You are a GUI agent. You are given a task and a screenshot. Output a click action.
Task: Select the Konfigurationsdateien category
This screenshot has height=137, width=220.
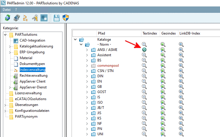coord(32,111)
